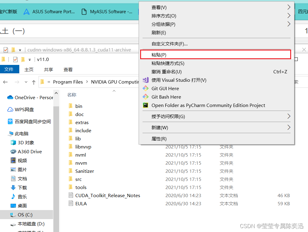This screenshot has height=232, width=308.
Task: Open quick access dropdown in cudnn window title bar
Action: click(x=20, y=50)
